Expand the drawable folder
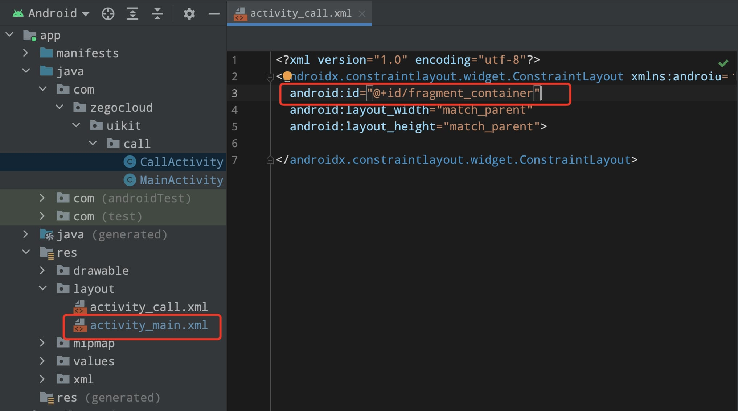This screenshot has width=738, height=411. pyautogui.click(x=42, y=270)
